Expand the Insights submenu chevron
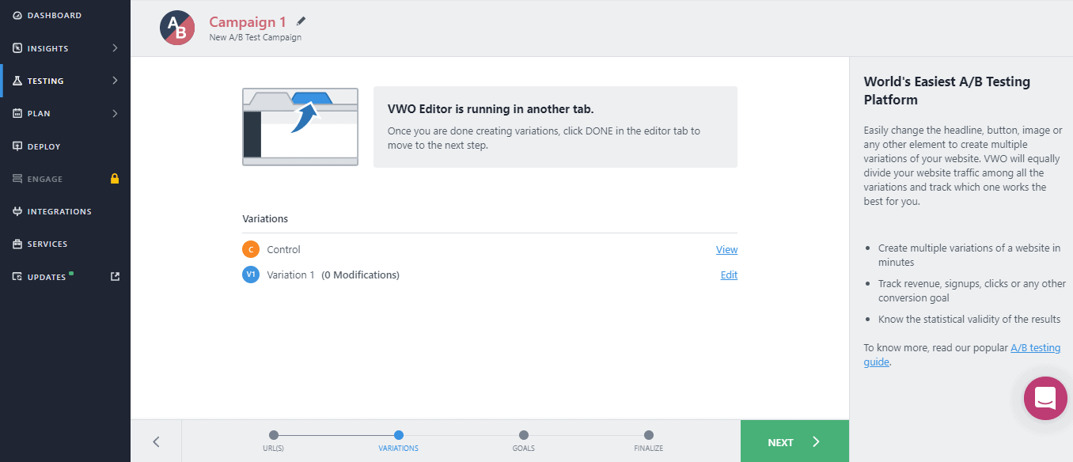Viewport: 1073px width, 462px height. tap(115, 48)
